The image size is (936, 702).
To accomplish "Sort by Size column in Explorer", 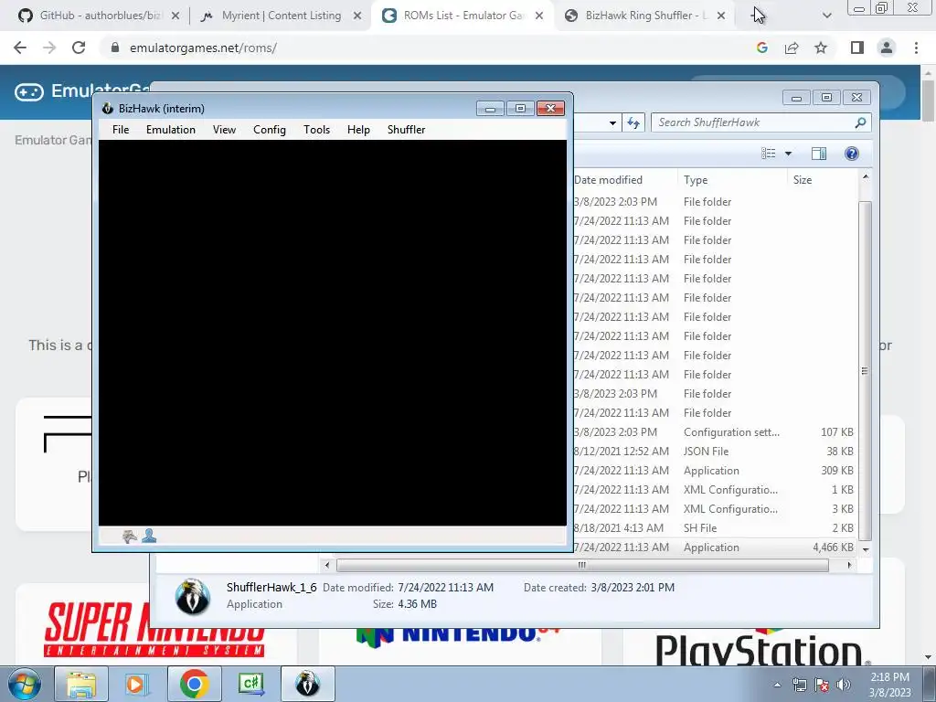I will [823, 180].
